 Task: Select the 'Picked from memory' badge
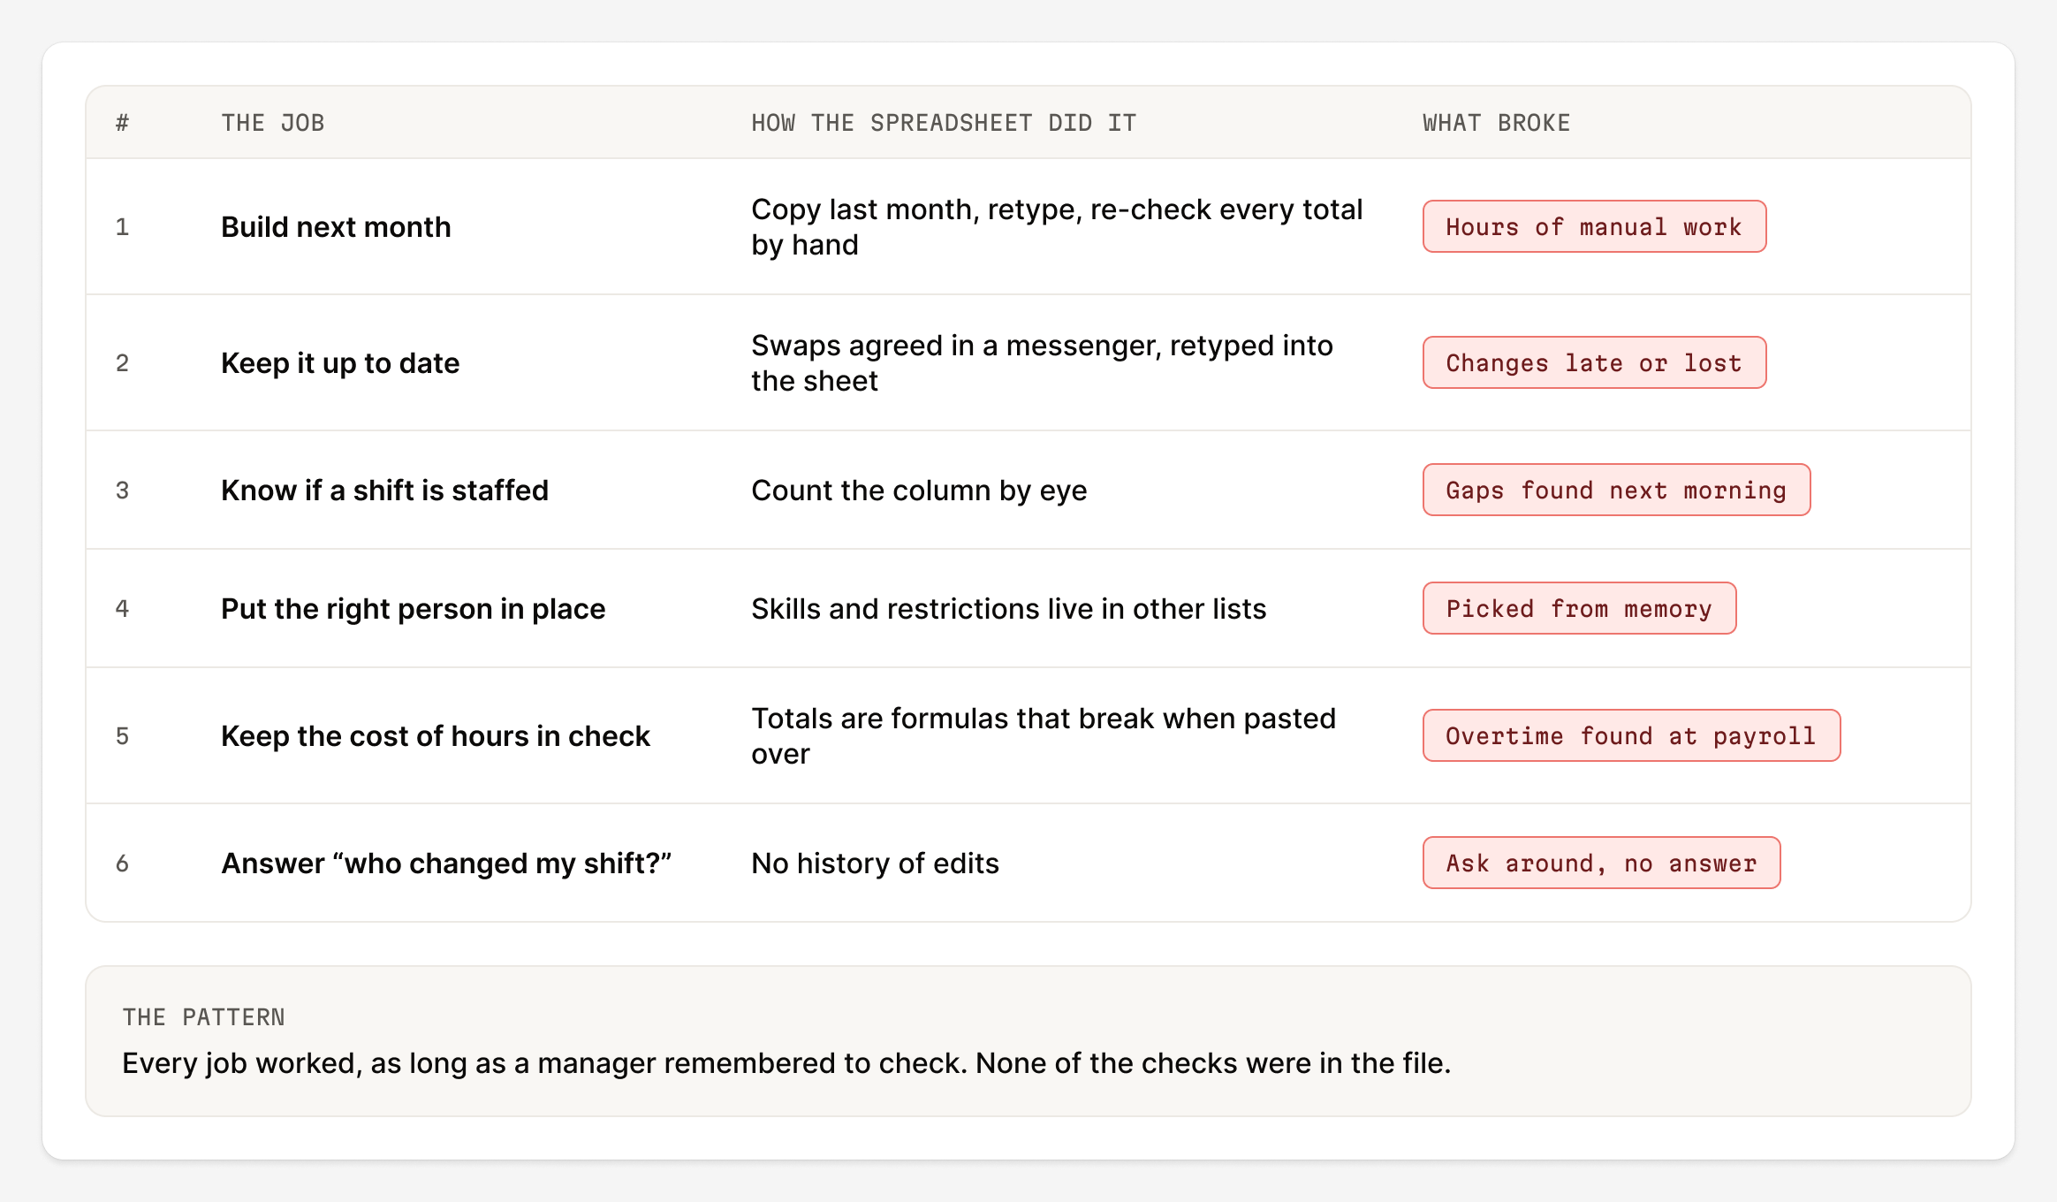1579,608
